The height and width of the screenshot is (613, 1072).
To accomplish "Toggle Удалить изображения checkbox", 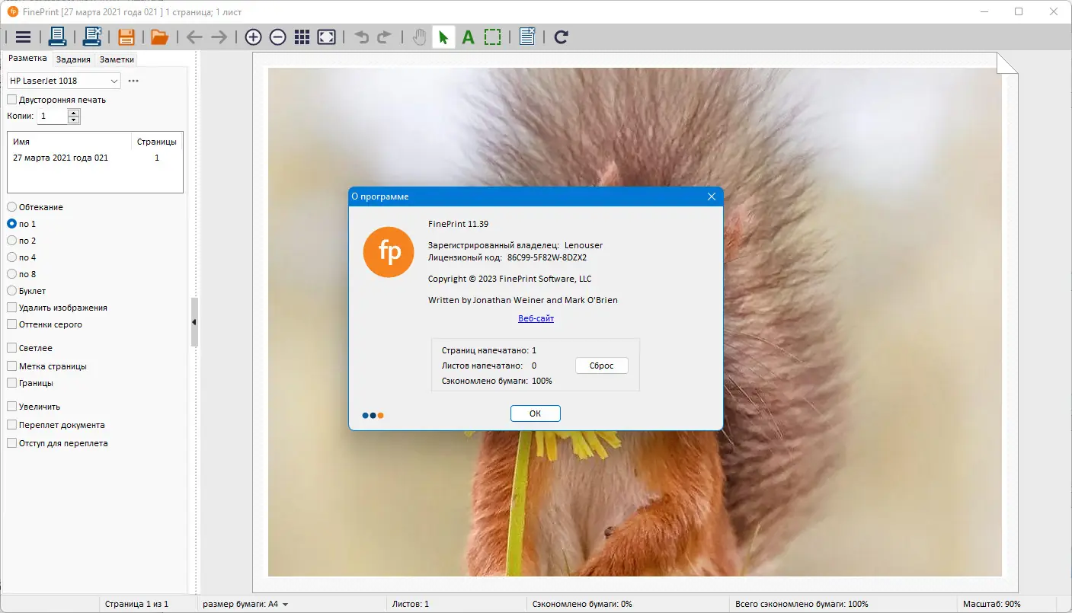I will pyautogui.click(x=12, y=308).
